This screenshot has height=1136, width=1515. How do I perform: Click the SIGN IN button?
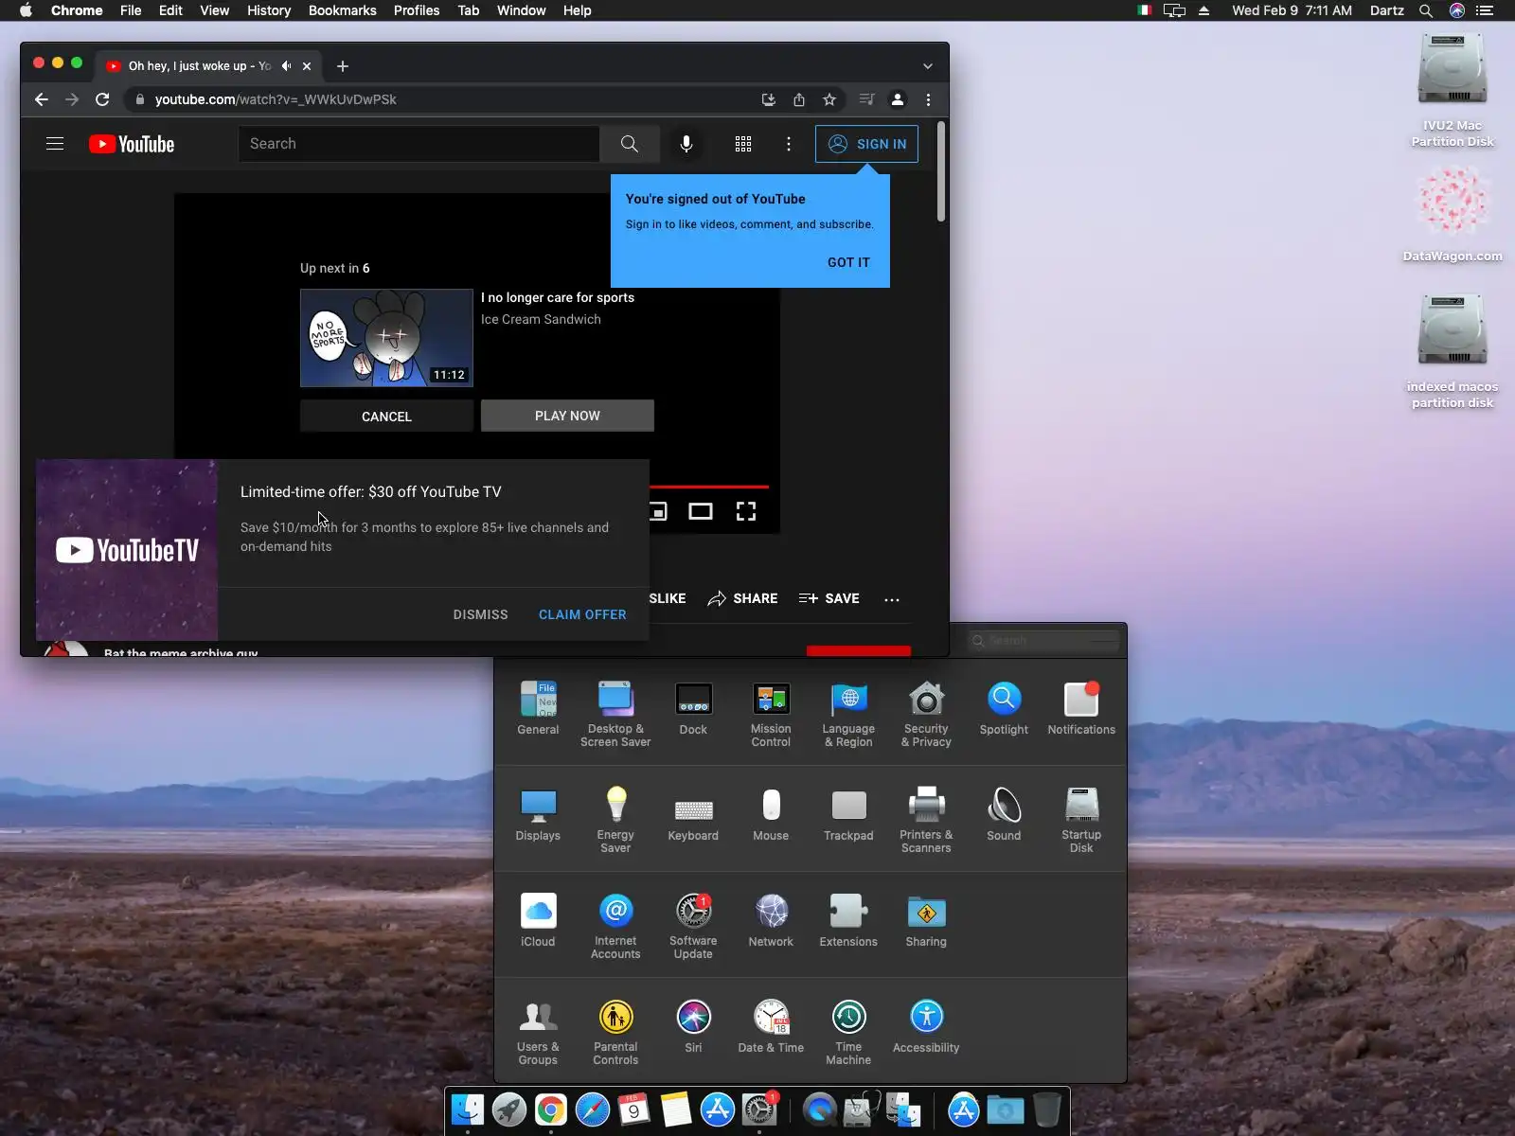pyautogui.click(x=866, y=144)
